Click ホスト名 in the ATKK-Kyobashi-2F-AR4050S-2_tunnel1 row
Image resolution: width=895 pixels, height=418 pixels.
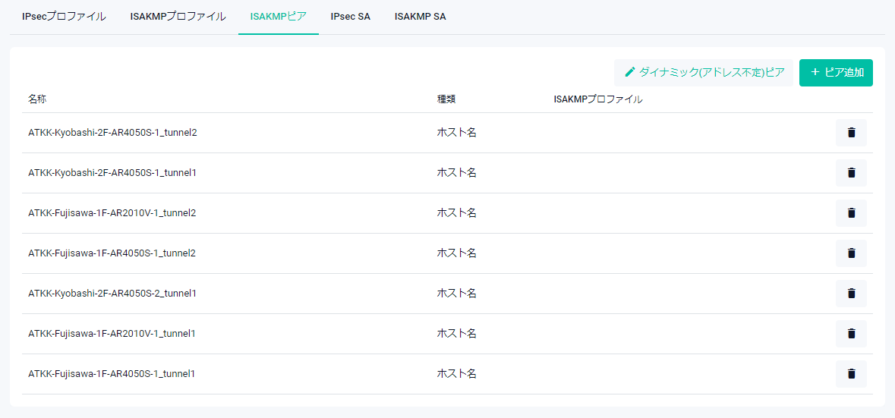(x=456, y=294)
